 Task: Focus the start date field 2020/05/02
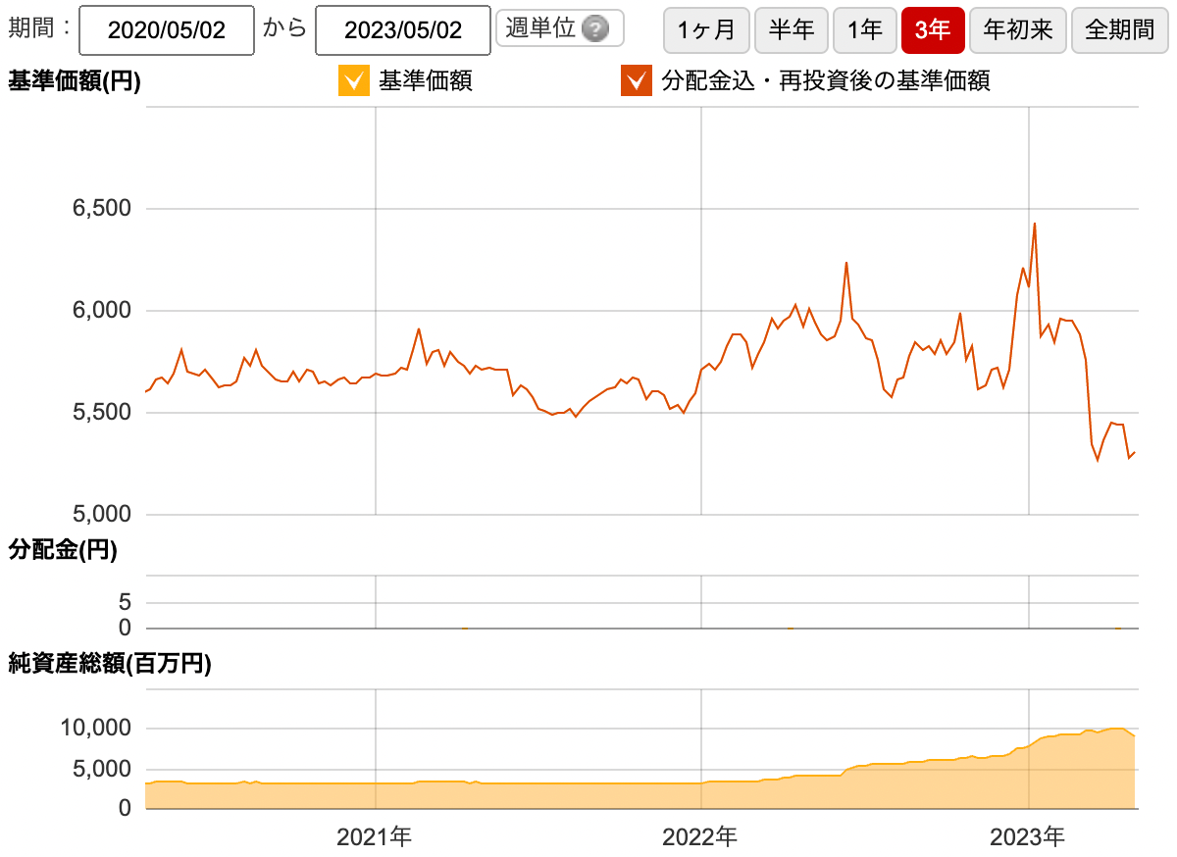click(x=166, y=30)
